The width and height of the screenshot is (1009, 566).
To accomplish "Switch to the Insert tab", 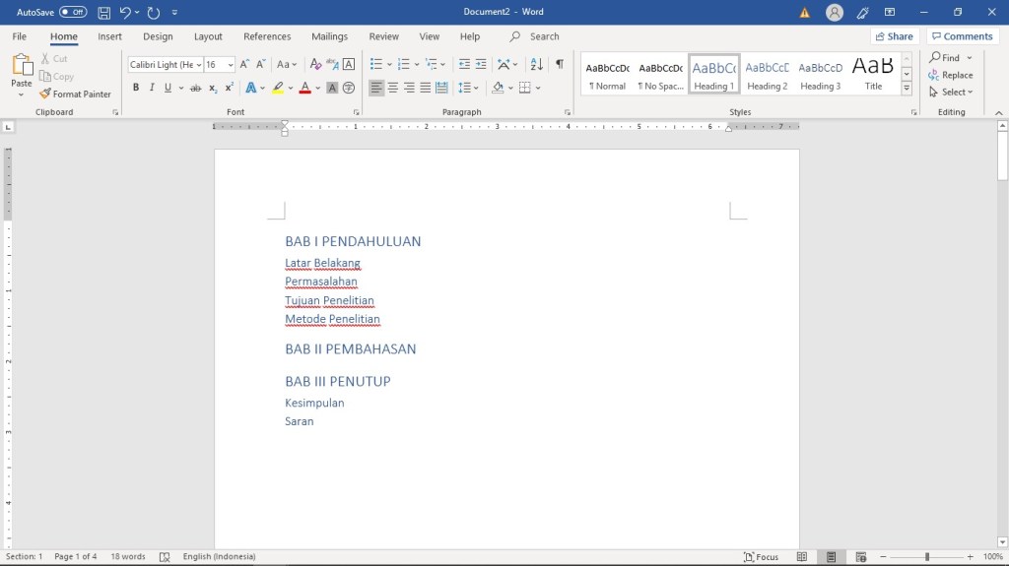I will click(110, 36).
